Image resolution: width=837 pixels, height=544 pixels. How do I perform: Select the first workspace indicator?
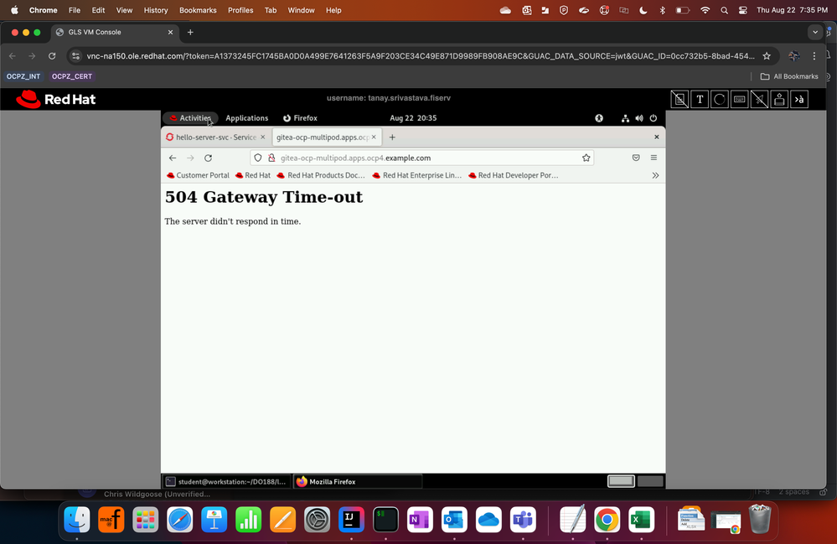pyautogui.click(x=621, y=481)
